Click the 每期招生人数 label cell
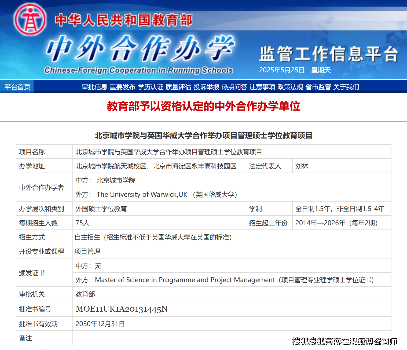Screen dimensions: 407x350 pyautogui.click(x=44, y=223)
